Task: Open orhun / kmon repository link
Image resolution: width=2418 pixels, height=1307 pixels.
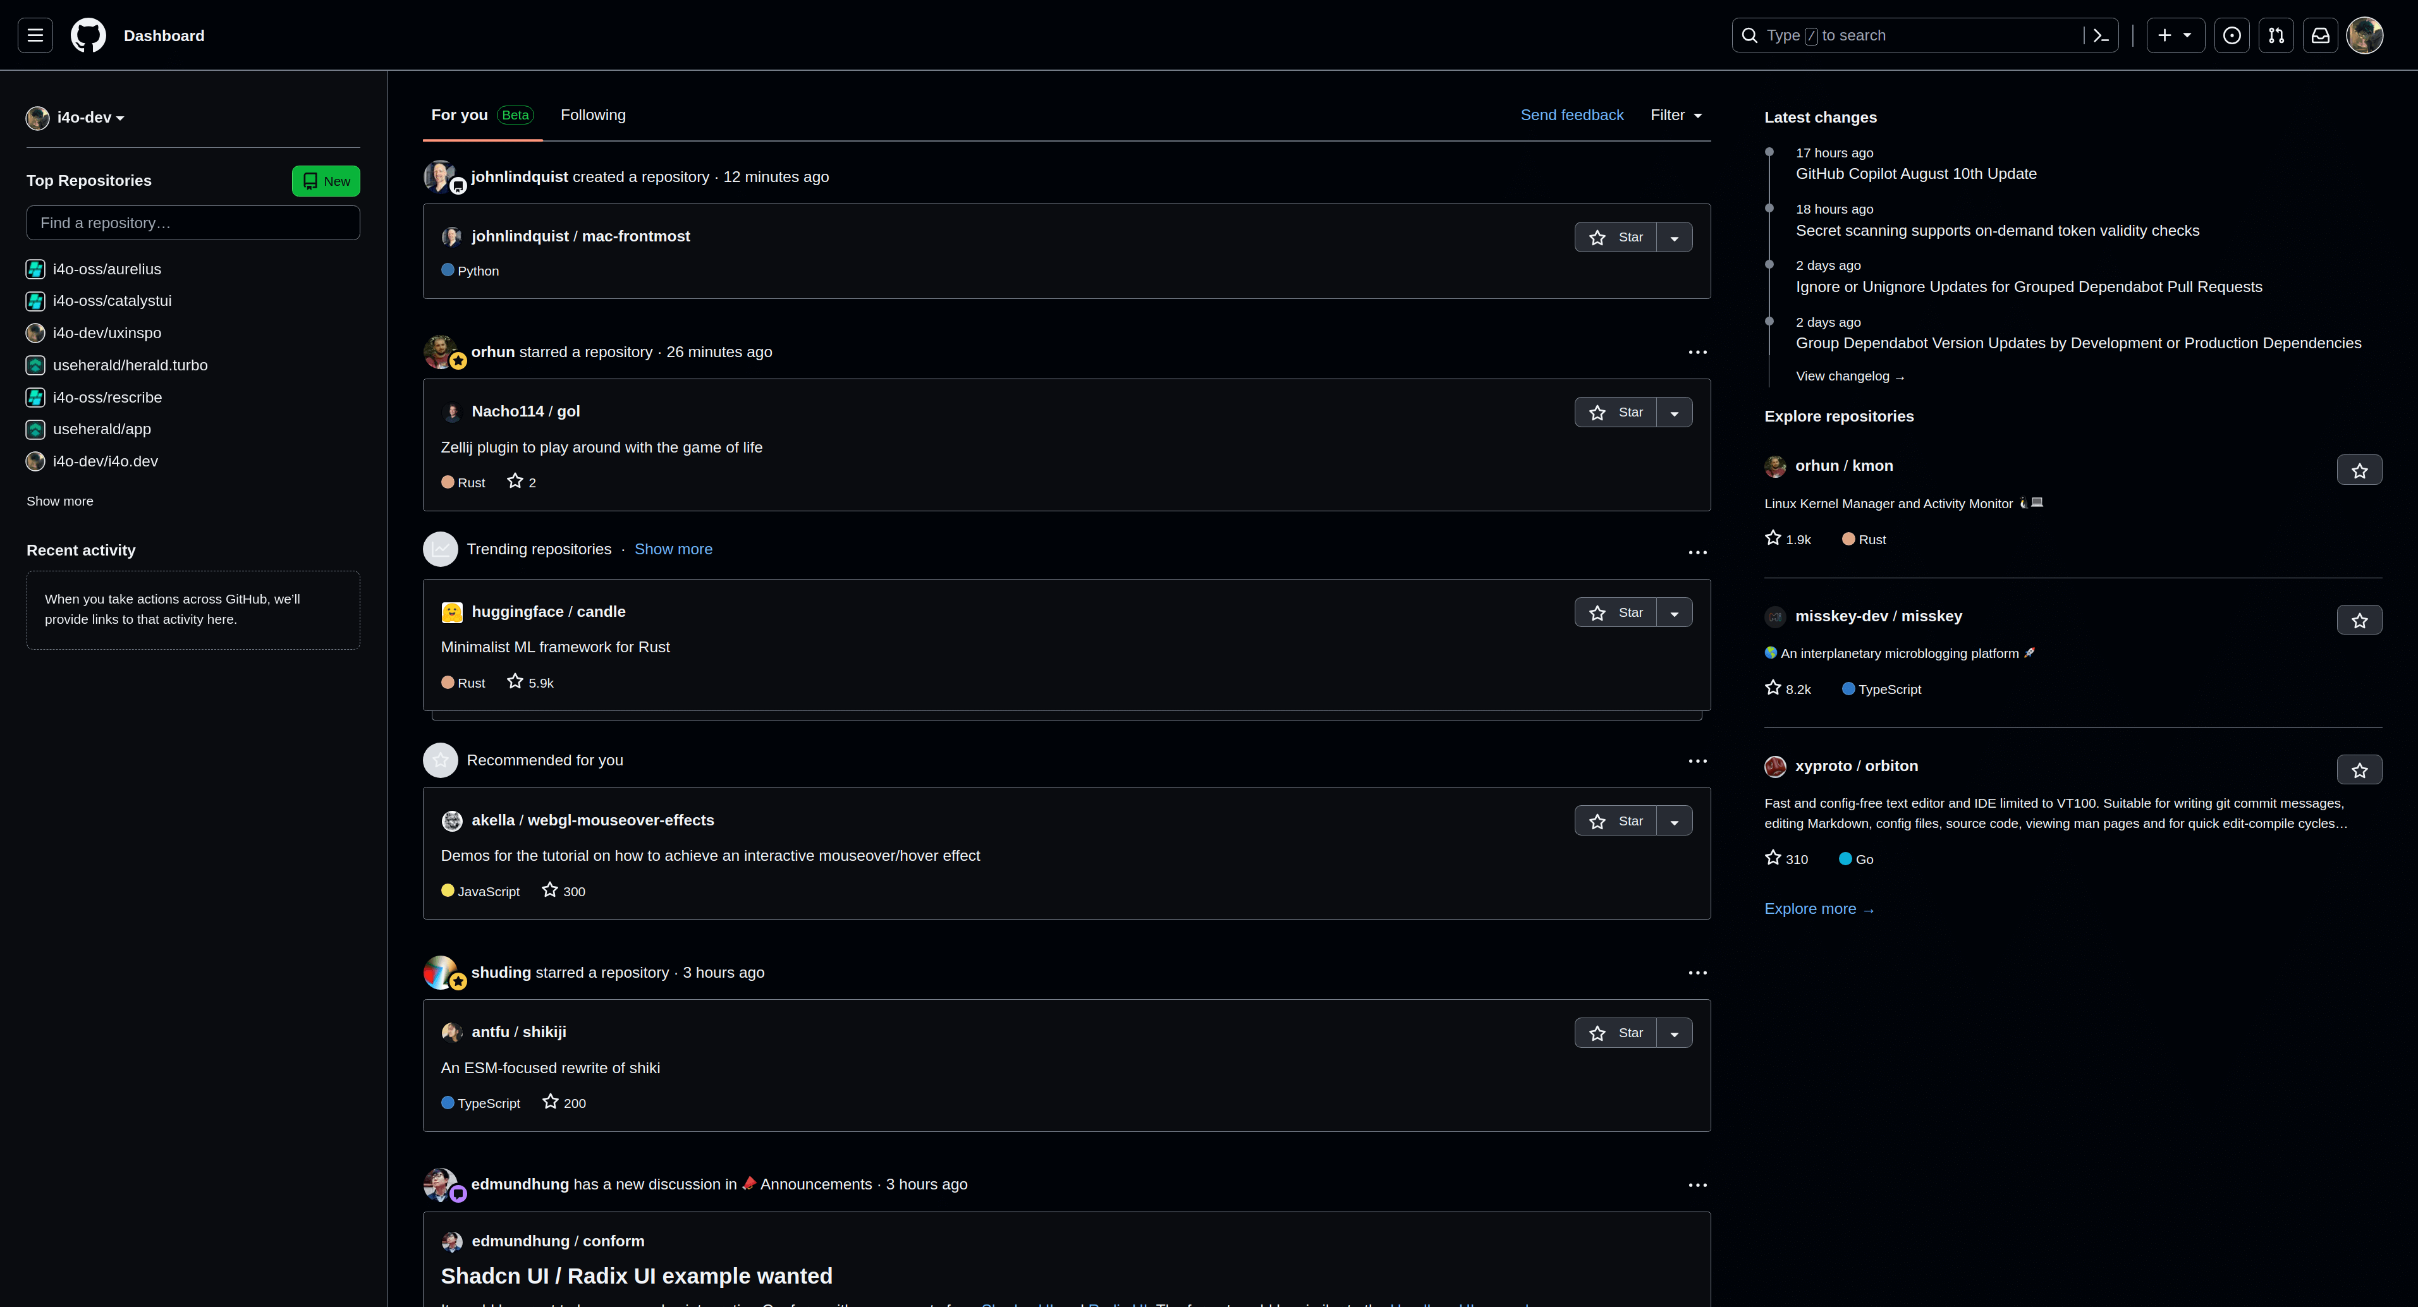Action: tap(1843, 466)
